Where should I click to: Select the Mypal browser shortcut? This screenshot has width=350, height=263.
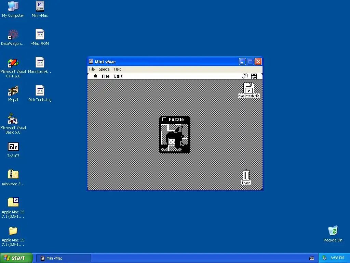pyautogui.click(x=13, y=93)
